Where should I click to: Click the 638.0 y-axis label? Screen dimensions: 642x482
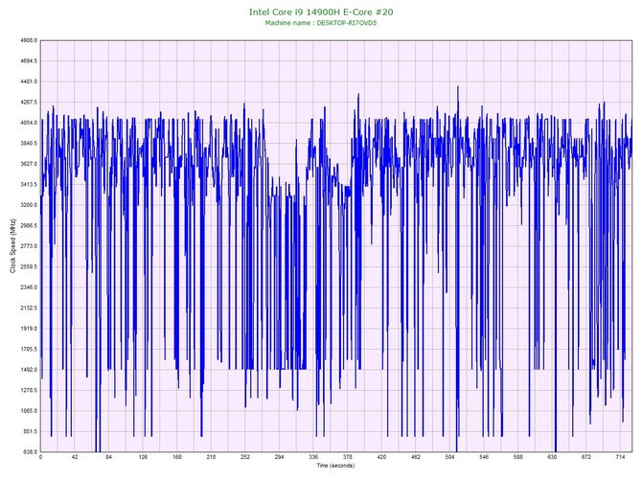point(30,452)
